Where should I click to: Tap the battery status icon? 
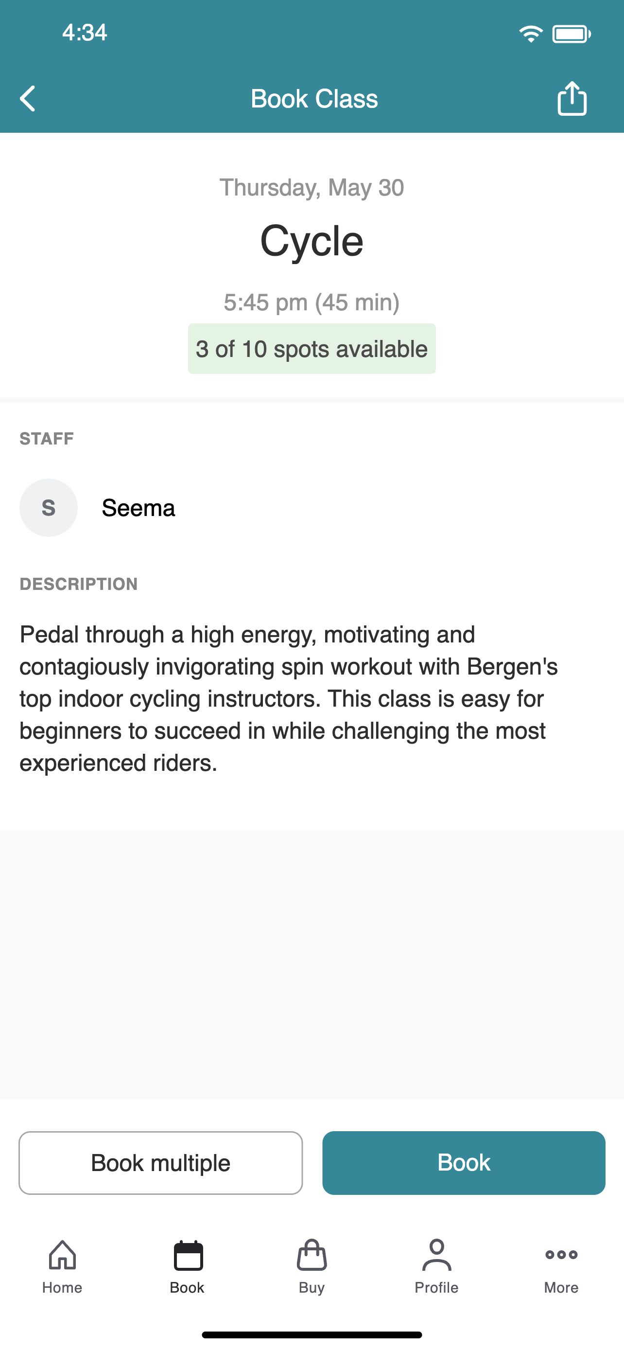point(572,34)
